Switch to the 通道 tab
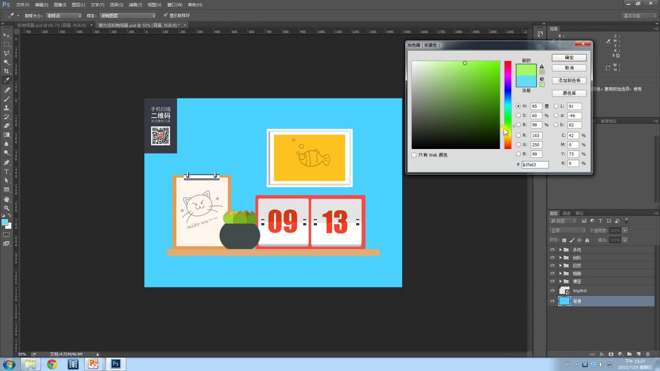 (566, 213)
